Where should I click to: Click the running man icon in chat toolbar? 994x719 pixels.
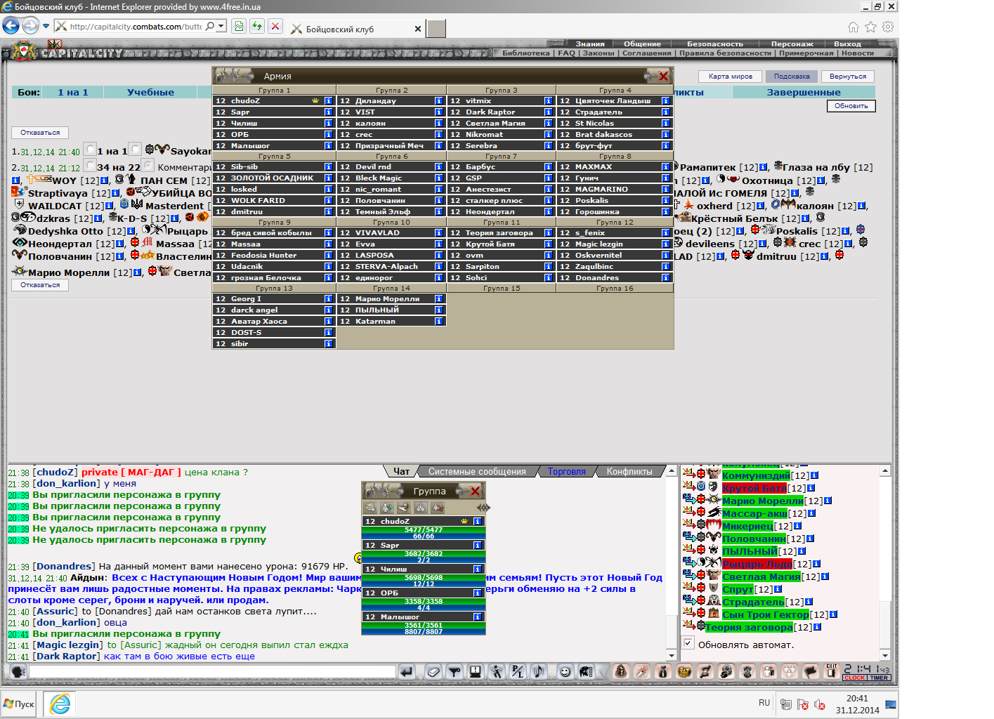497,672
